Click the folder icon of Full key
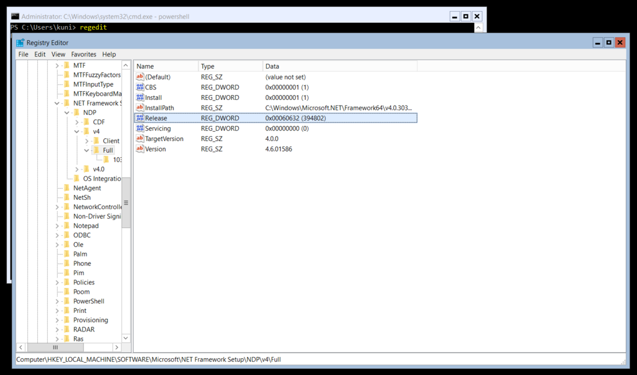The width and height of the screenshot is (637, 375). click(96, 150)
